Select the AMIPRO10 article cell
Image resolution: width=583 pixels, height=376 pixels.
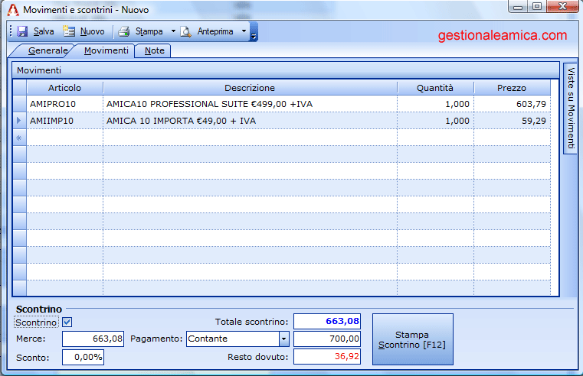pos(64,104)
